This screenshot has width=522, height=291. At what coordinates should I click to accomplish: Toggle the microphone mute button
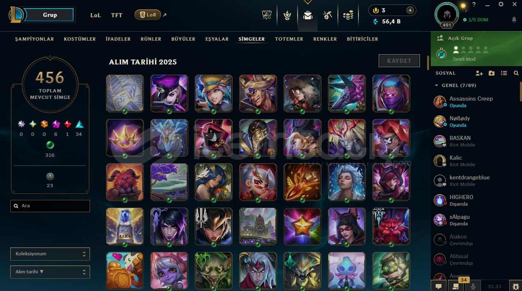click(x=473, y=286)
